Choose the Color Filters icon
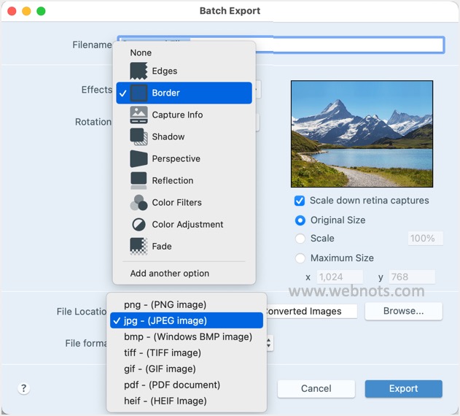Viewport: 460px width, 416px height. pyautogui.click(x=139, y=202)
